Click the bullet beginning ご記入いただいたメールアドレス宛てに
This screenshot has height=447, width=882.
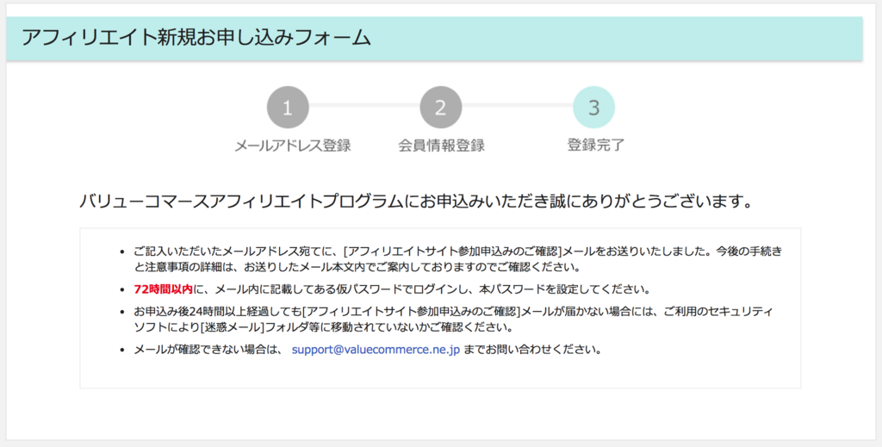point(457,258)
